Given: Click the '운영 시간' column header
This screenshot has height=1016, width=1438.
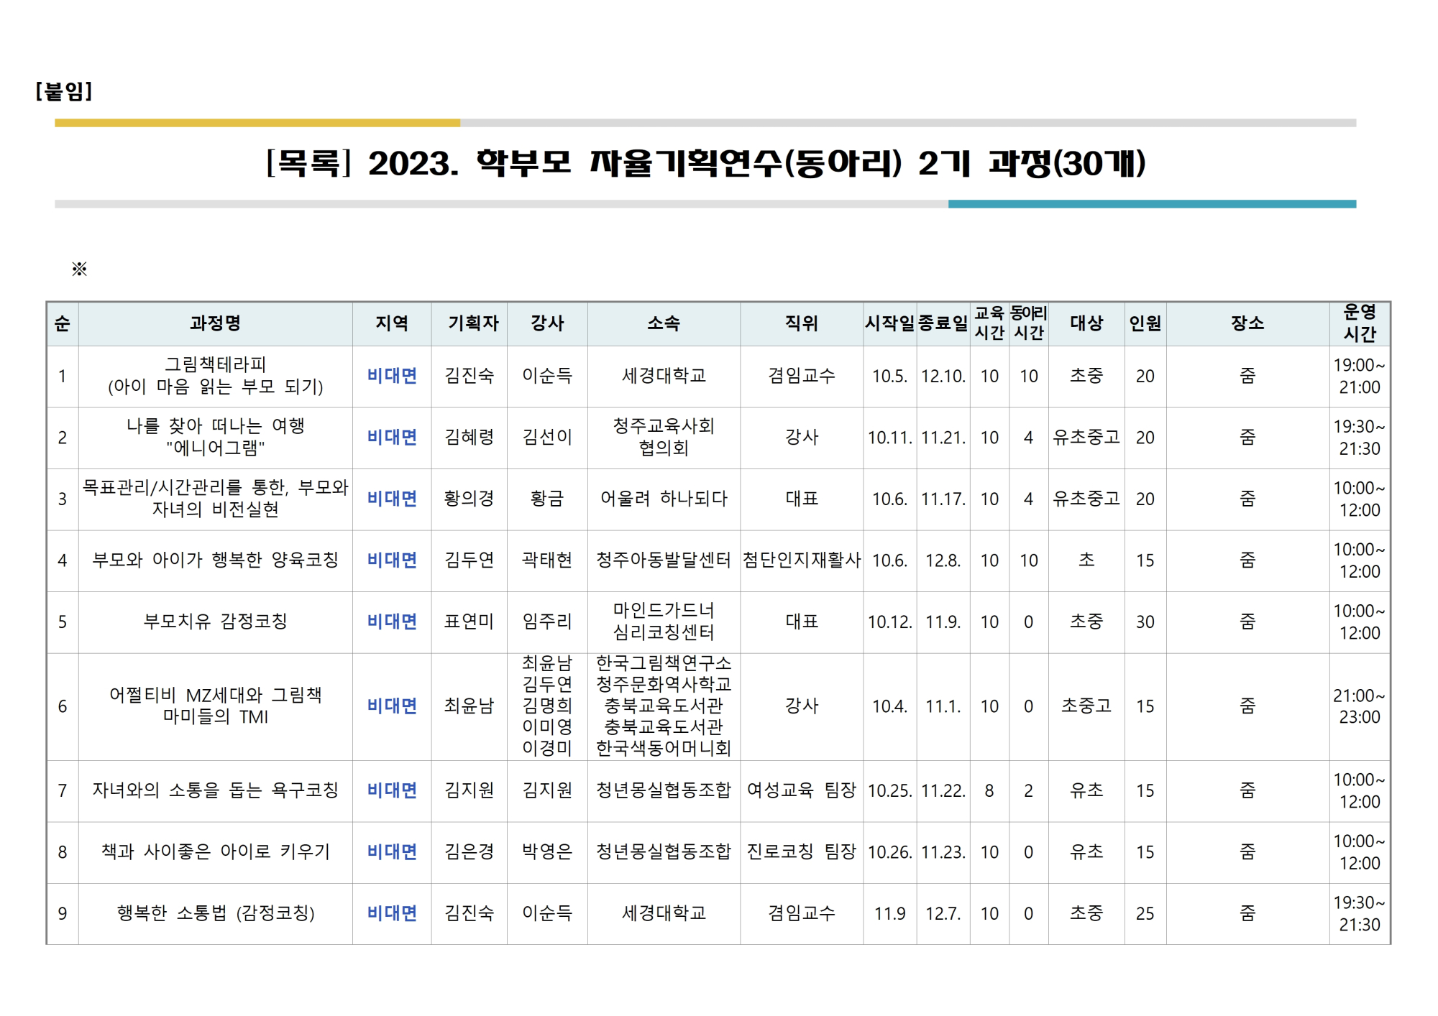Looking at the screenshot, I should (x=1360, y=323).
